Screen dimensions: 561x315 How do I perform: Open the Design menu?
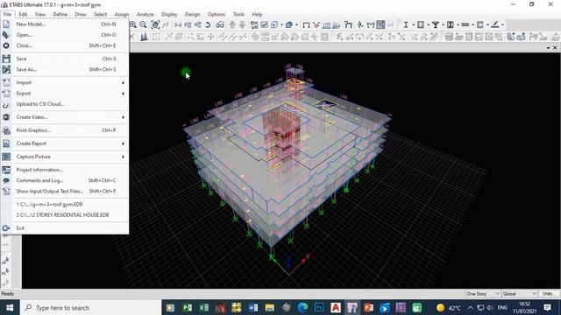[193, 14]
